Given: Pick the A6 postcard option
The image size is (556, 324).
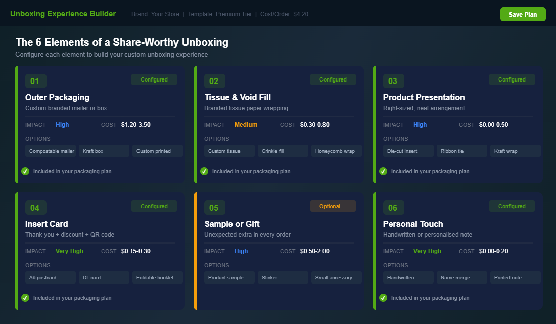Looking at the screenshot, I should tap(50, 277).
